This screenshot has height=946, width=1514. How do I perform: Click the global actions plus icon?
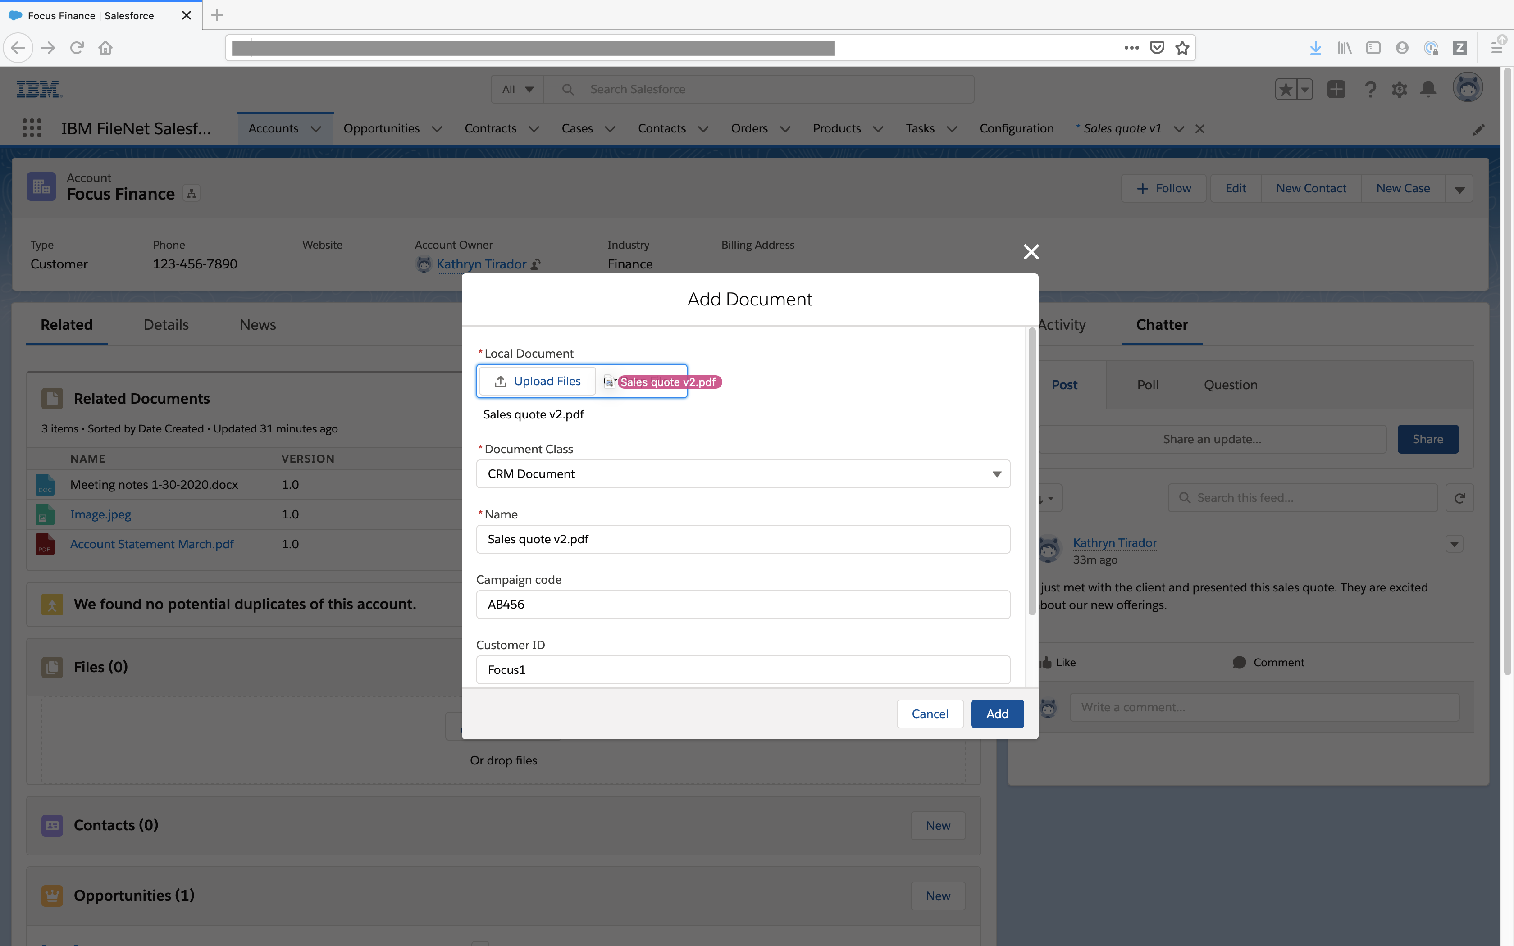1336,89
